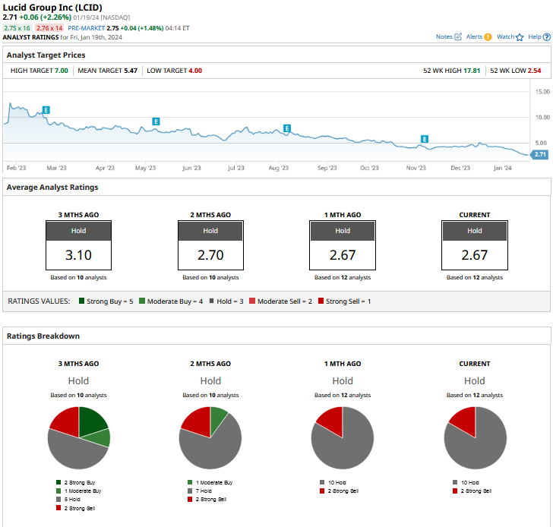
Task: Click the orange Alerts exclamation icon
Action: pyautogui.click(x=488, y=36)
